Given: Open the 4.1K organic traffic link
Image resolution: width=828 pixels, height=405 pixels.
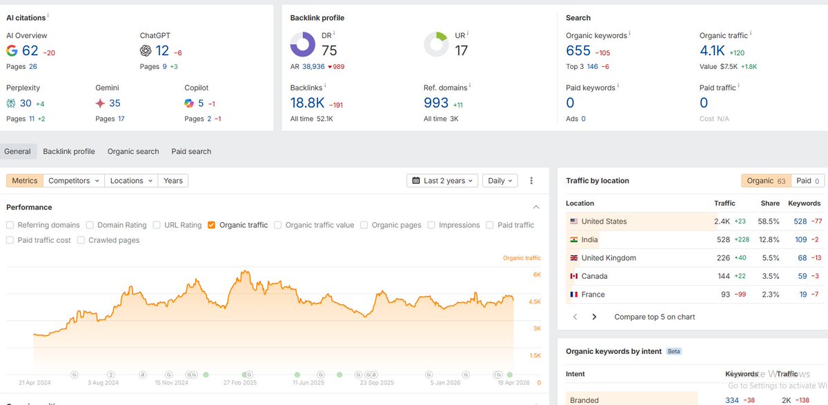Looking at the screenshot, I should click(x=713, y=50).
